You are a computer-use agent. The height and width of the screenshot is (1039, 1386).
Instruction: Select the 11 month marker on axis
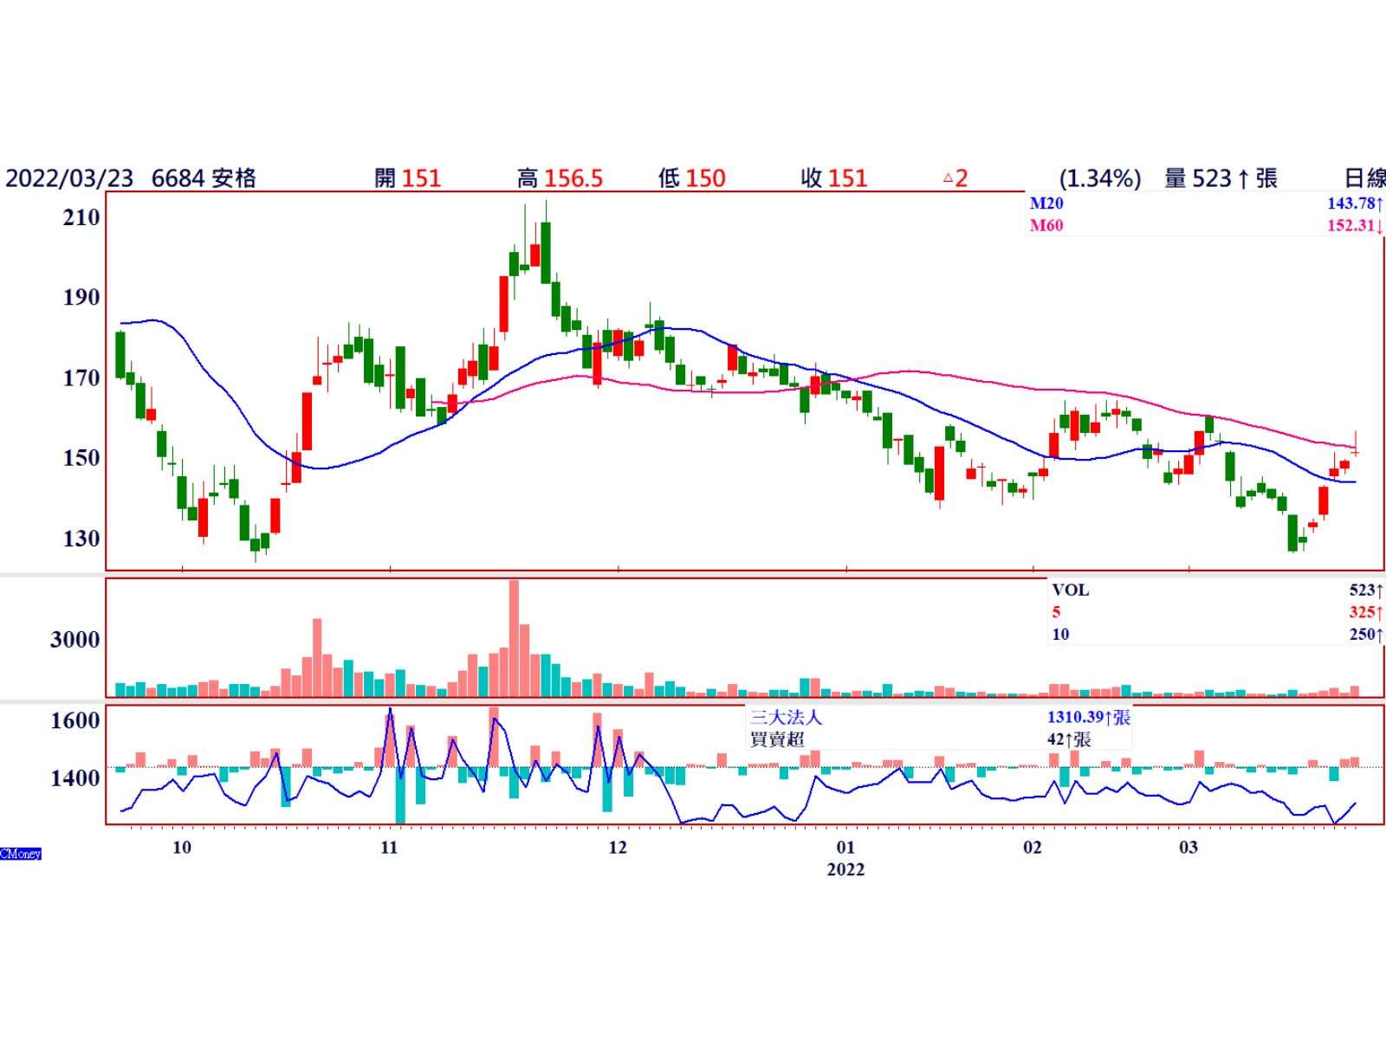pos(389,848)
